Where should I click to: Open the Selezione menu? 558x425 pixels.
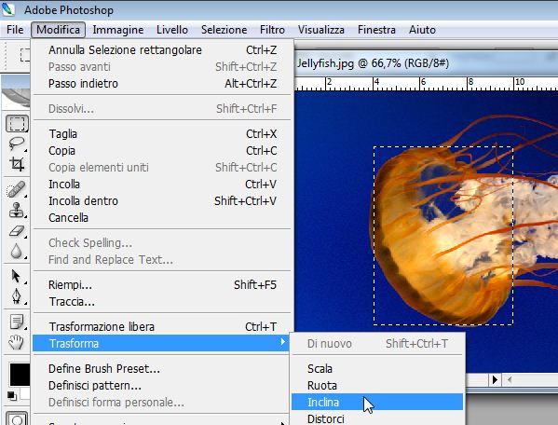coord(225,30)
